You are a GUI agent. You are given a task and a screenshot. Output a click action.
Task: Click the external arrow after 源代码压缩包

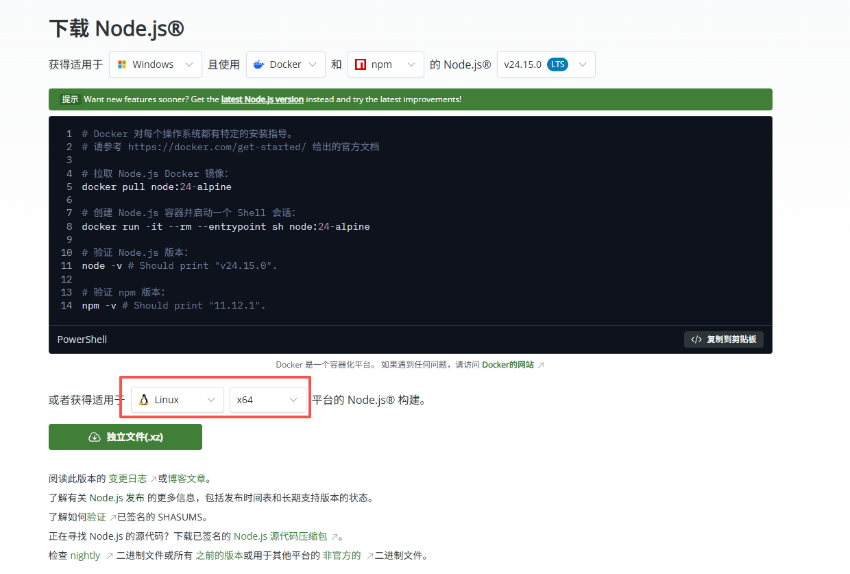pyautogui.click(x=335, y=537)
